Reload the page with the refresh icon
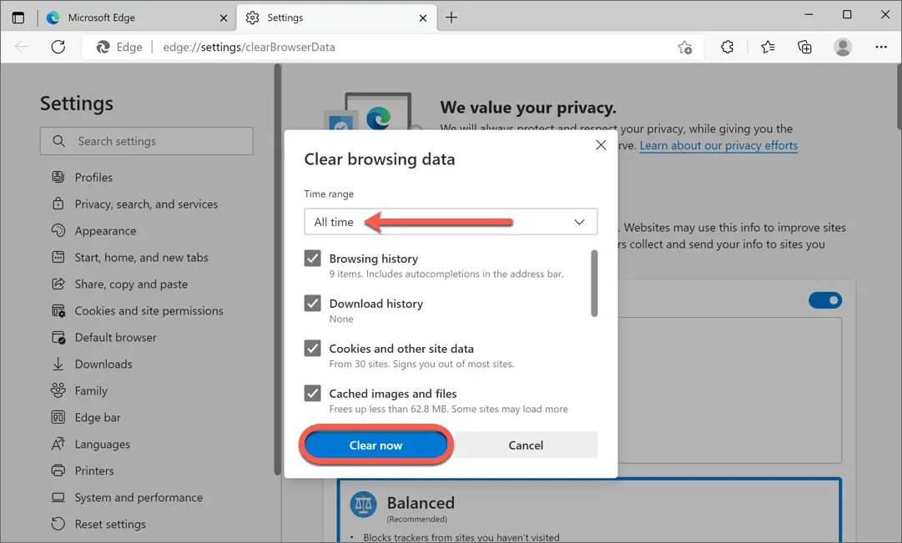902x543 pixels. tap(58, 47)
